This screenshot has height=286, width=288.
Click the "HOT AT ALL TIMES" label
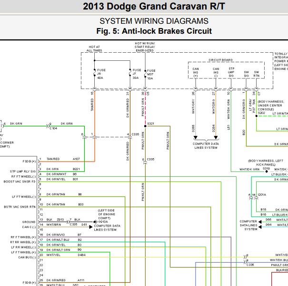coord(94,48)
